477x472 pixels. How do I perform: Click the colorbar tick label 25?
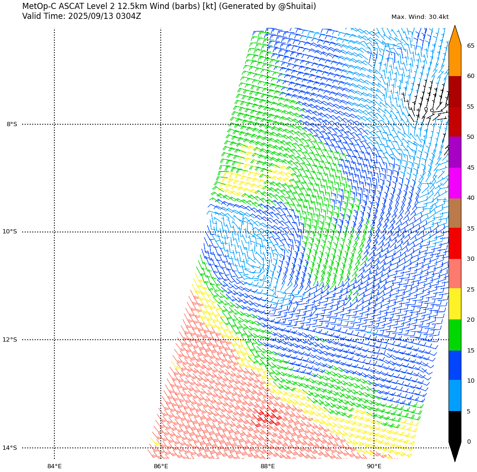pos(470,290)
